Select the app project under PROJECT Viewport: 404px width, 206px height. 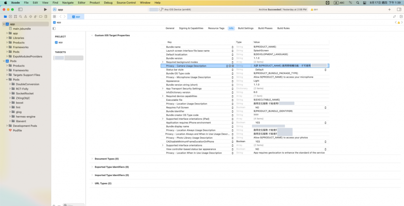pyautogui.click(x=59, y=43)
